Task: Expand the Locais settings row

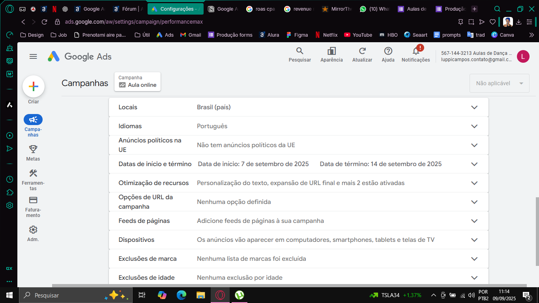Action: point(298,107)
